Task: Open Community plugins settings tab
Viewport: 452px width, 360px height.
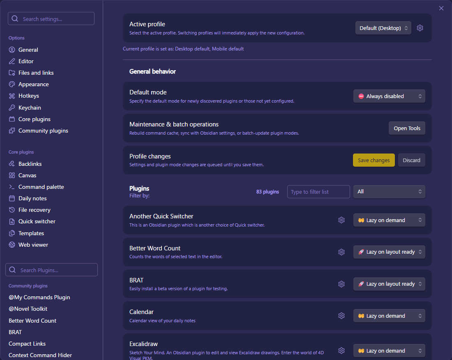Action: click(x=43, y=131)
